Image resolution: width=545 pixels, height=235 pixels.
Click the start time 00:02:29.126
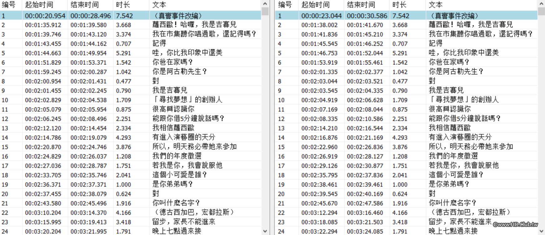click(320, 166)
